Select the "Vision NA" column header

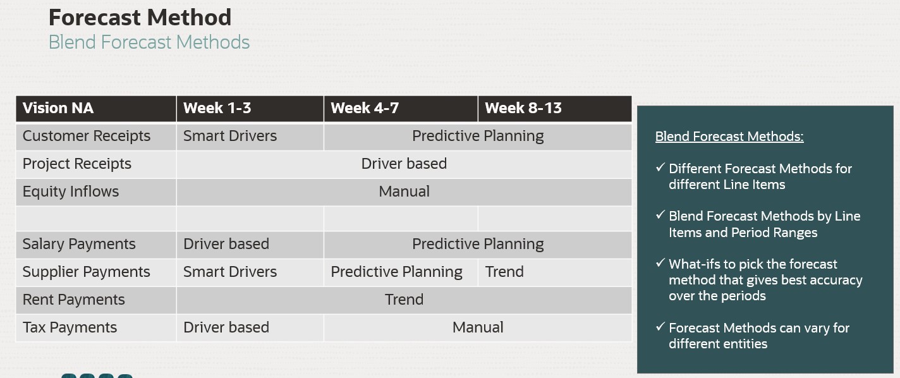point(58,108)
